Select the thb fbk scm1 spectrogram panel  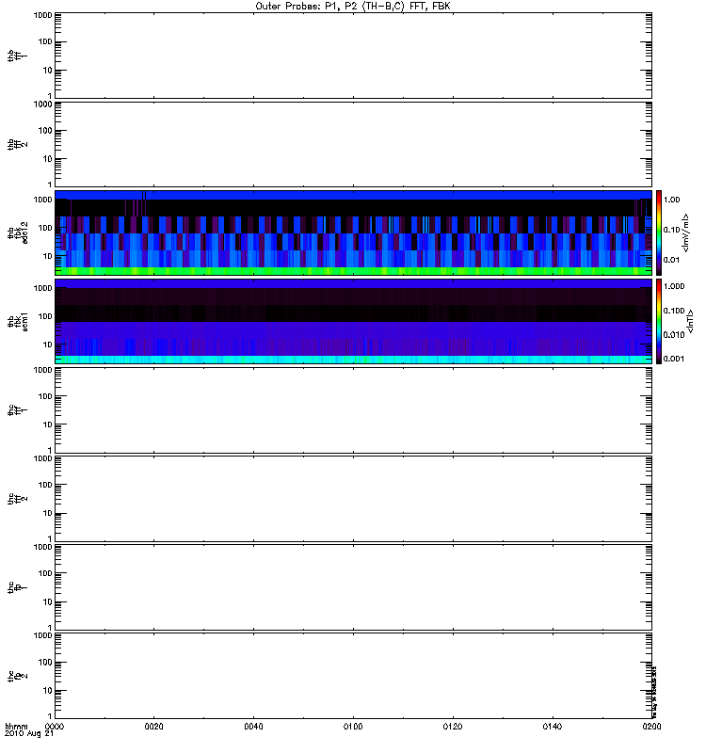pyautogui.click(x=353, y=321)
